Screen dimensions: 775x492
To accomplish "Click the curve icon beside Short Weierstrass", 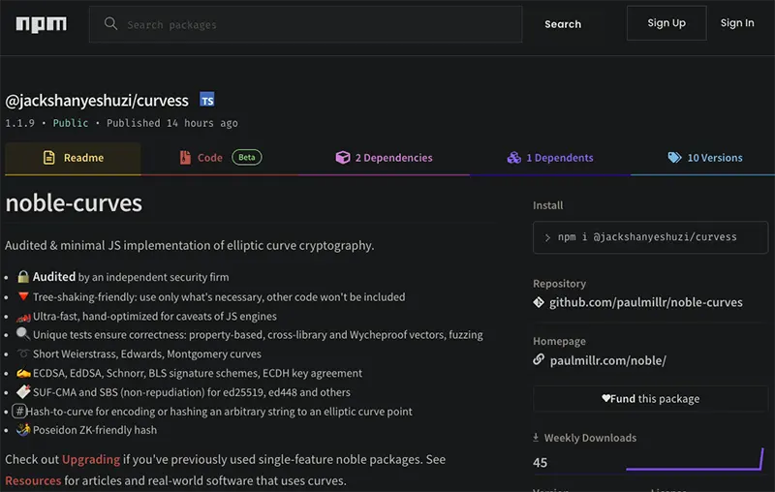I will tap(22, 354).
